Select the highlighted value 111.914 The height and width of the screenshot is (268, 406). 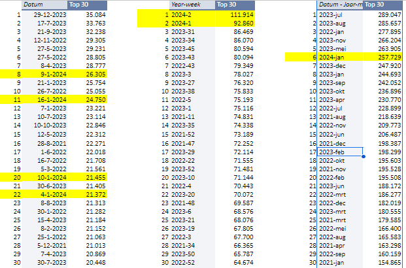[x=235, y=15]
